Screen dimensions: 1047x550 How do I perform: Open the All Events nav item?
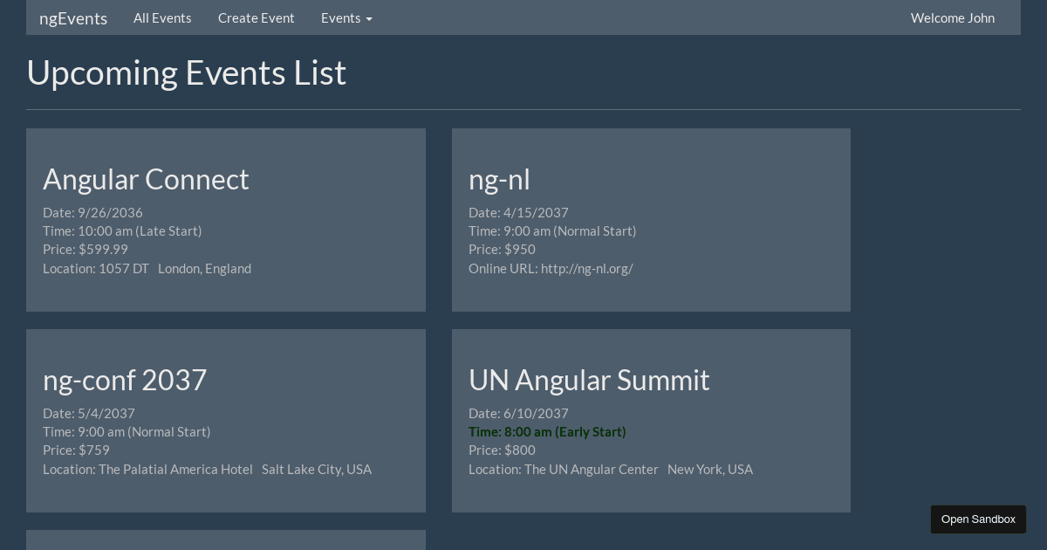click(162, 17)
